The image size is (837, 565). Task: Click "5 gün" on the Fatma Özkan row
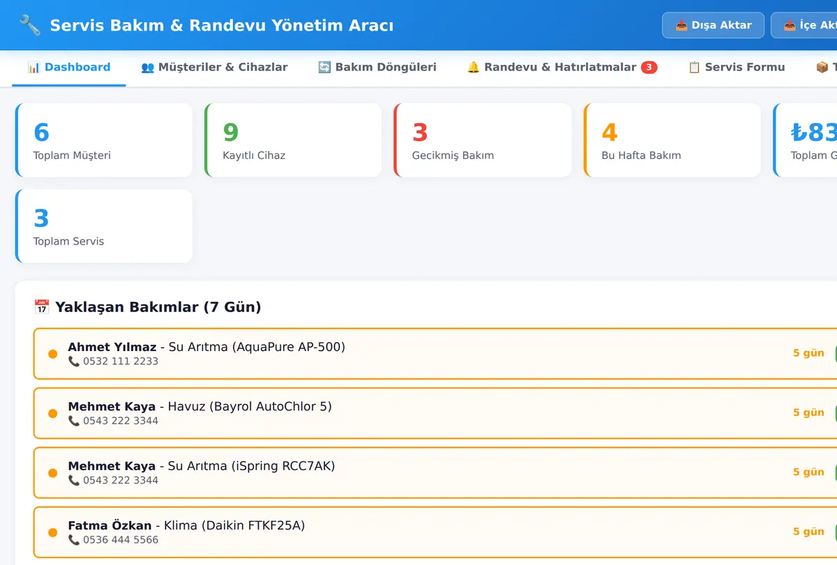(x=808, y=532)
